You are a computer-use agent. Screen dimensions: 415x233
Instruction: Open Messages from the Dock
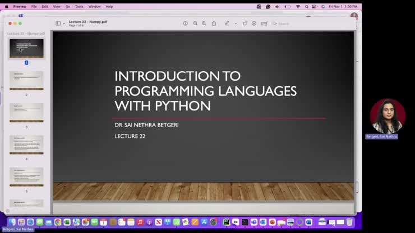tap(40, 222)
